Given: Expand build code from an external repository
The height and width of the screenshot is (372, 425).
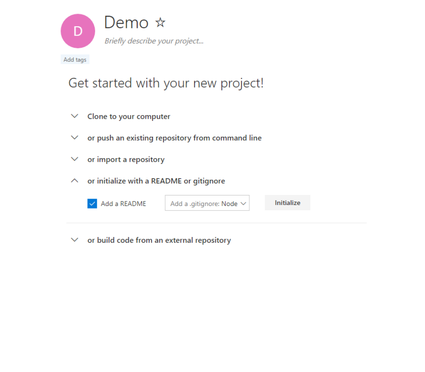Looking at the screenshot, I should [159, 240].
